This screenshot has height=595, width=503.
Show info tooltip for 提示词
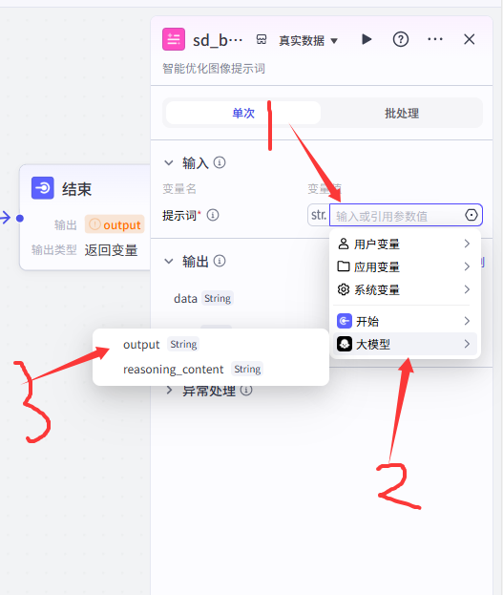213,215
